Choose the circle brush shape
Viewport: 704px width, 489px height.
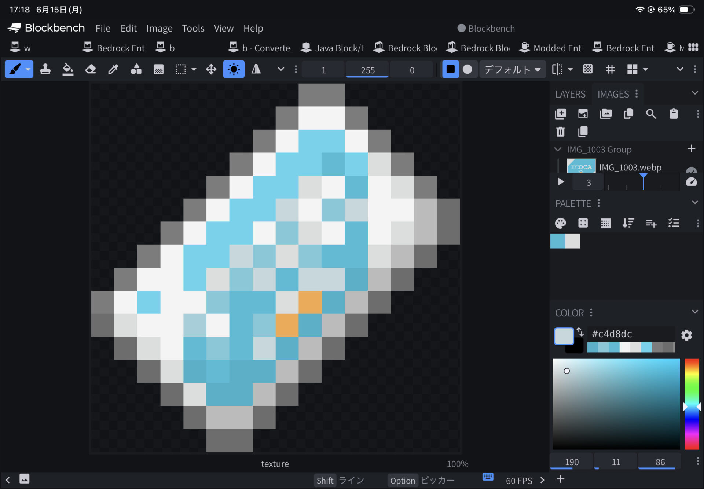click(x=467, y=69)
